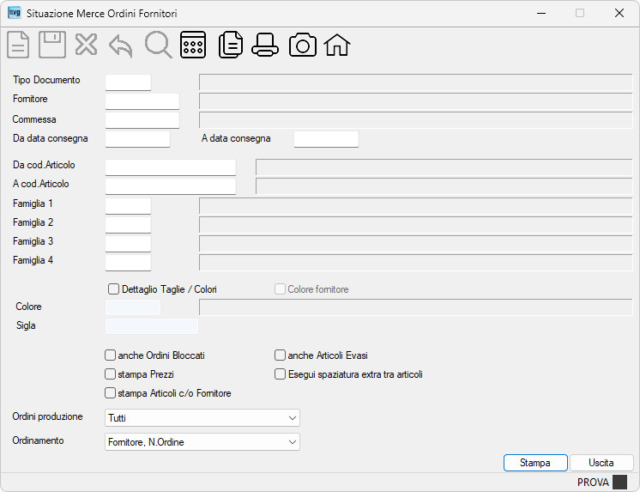This screenshot has width=640, height=492.
Task: Check anche Articoli Evasi option
Action: (x=280, y=355)
